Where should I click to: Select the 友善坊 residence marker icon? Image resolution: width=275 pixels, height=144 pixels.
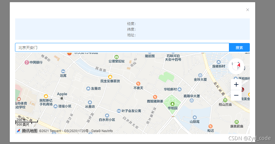click(88, 89)
